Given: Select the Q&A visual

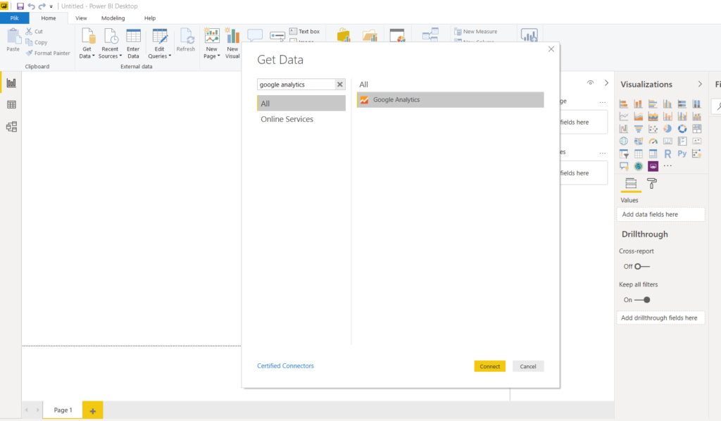Looking at the screenshot, I should pyautogui.click(x=624, y=166).
